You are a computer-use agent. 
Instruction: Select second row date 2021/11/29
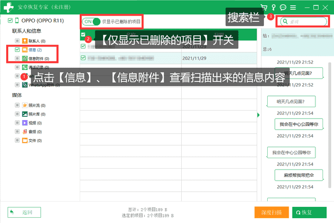coord(194,58)
